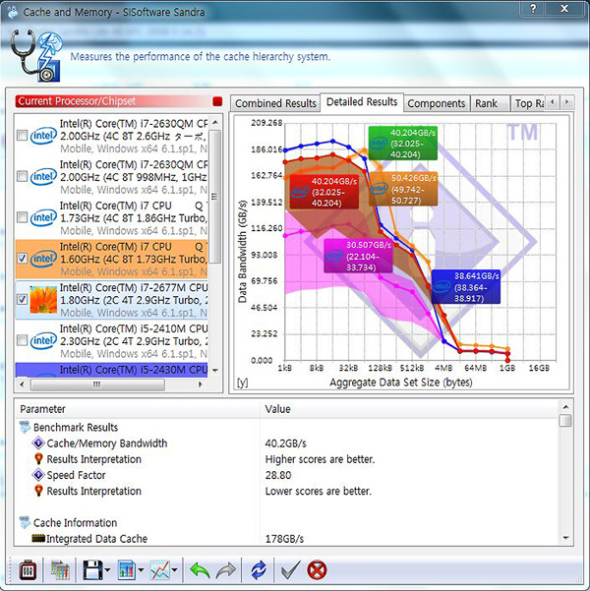The image size is (590, 591).
Task: Click the red square Current Processor indicator
Action: click(217, 101)
